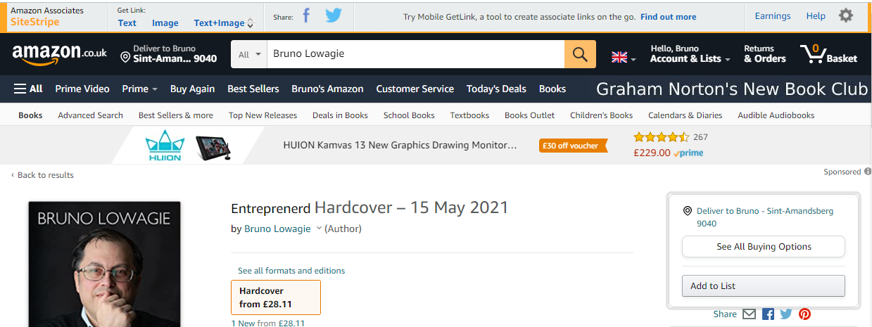Image resolution: width=872 pixels, height=327 pixels.
Task: Click the £30 off voucher badge
Action: click(x=573, y=146)
